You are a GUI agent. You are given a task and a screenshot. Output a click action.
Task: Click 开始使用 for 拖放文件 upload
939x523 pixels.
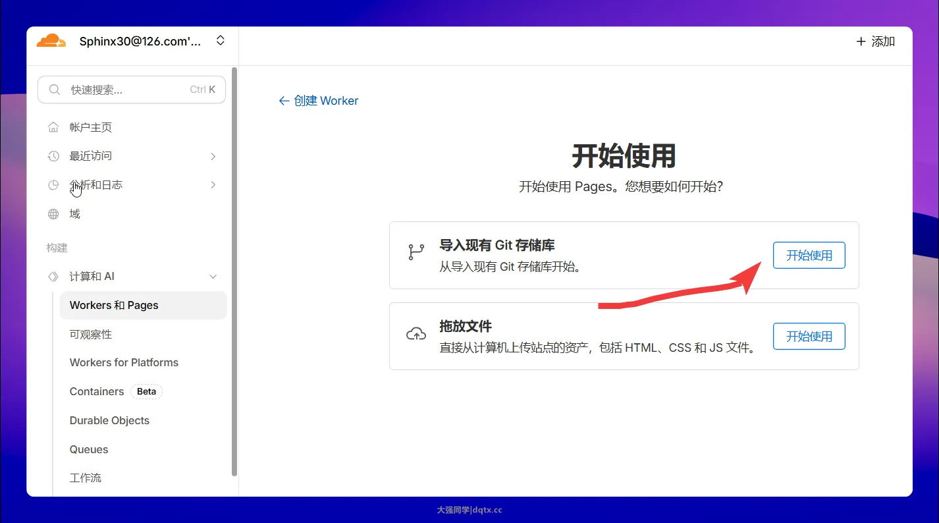pos(809,337)
